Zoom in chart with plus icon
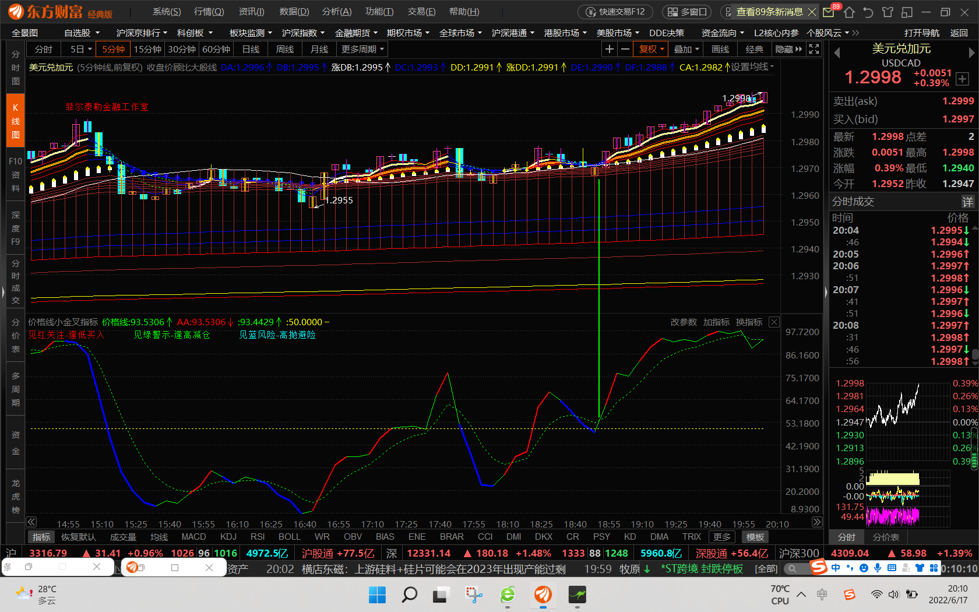 tap(609, 50)
